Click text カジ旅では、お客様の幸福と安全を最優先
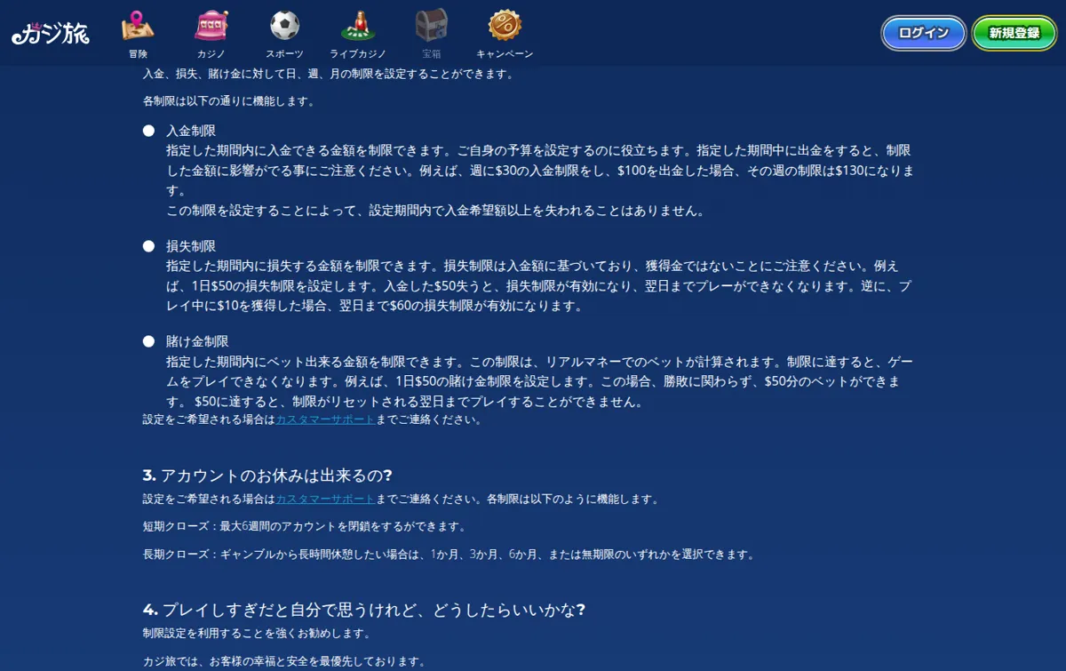 click(x=284, y=661)
